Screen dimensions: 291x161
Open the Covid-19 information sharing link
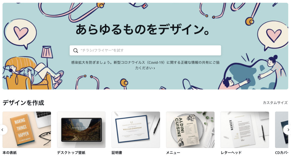[145, 65]
